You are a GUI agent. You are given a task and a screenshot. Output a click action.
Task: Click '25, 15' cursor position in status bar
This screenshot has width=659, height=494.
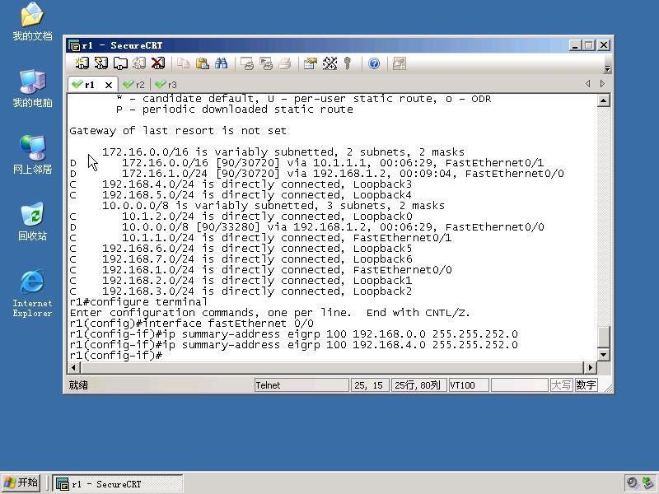click(368, 385)
